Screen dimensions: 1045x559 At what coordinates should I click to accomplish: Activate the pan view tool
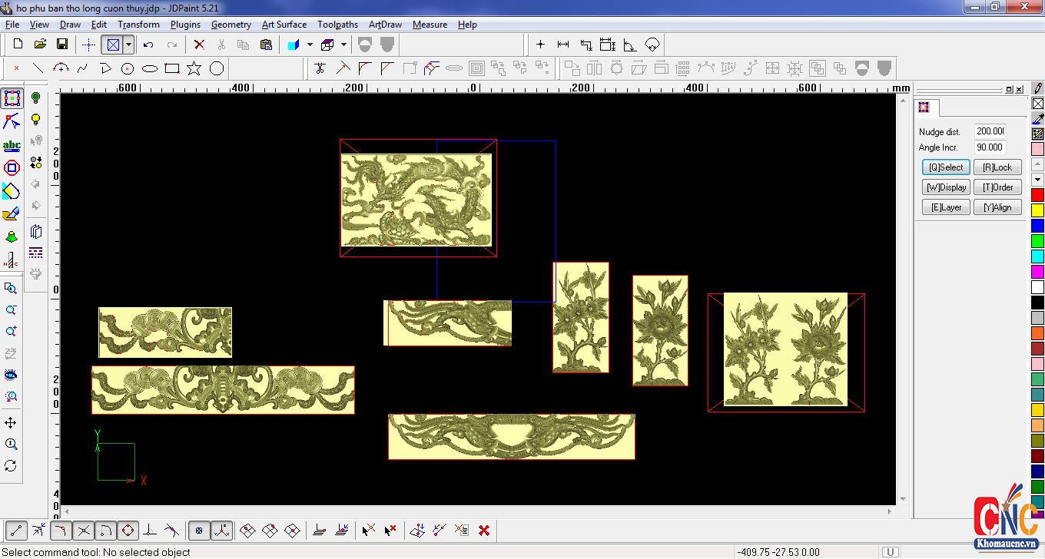[x=11, y=423]
